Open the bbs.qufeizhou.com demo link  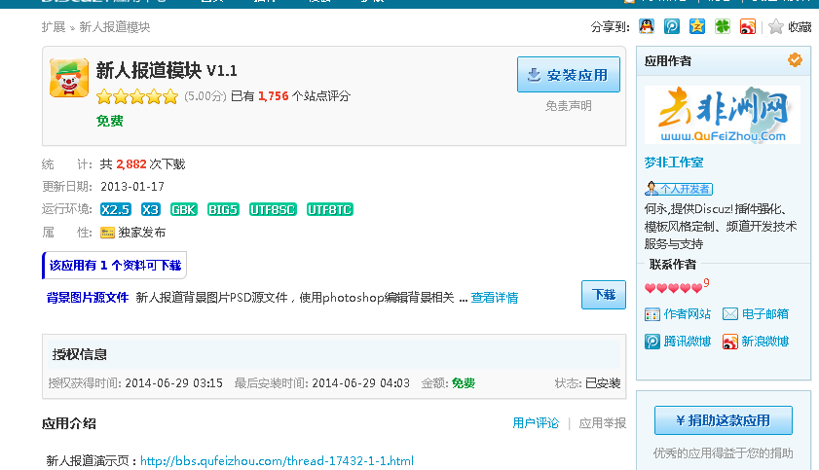pos(277,461)
